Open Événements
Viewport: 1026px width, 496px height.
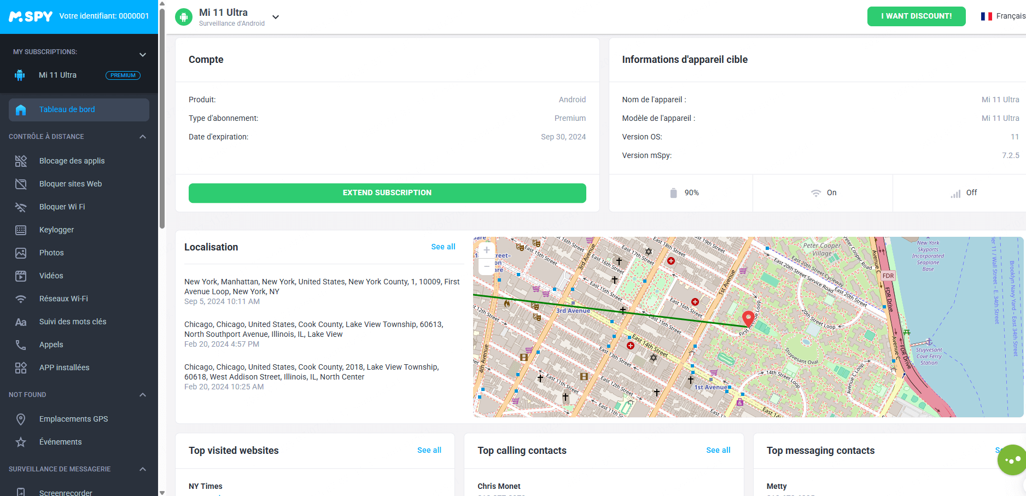(60, 442)
